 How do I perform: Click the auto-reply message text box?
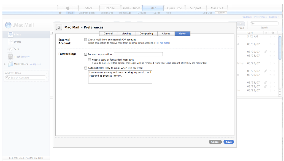(x=120, y=77)
